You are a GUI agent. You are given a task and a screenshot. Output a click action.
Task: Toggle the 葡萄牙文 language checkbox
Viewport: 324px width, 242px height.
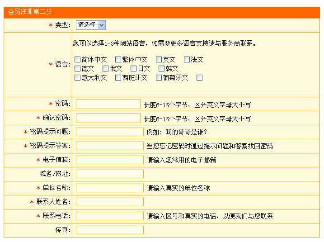coord(159,77)
